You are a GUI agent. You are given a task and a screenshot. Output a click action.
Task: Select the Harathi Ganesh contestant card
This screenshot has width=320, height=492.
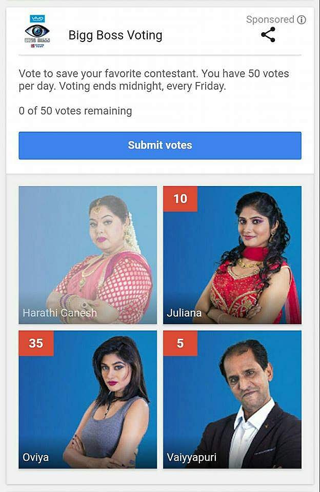point(88,255)
